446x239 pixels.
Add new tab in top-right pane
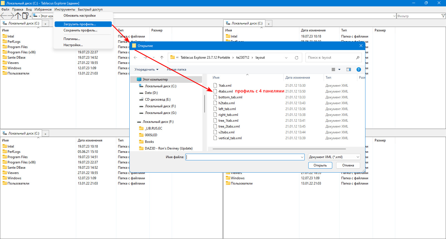pos(269,24)
